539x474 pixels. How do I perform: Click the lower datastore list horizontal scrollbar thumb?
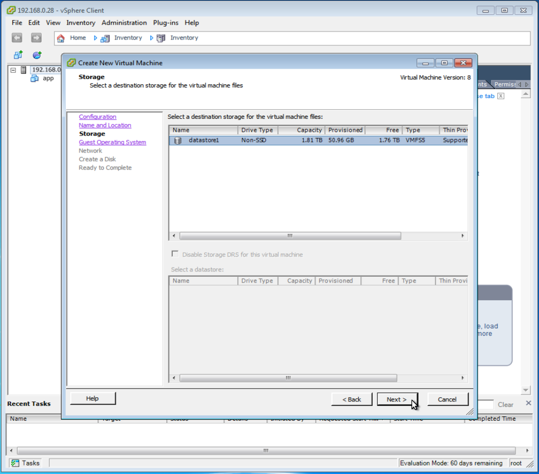click(288, 377)
